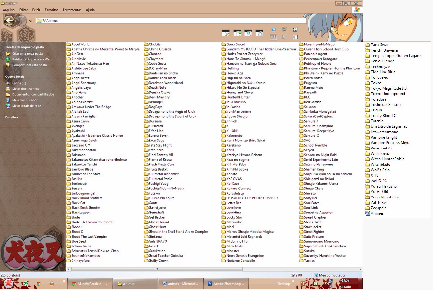Click the greyed Forward navigation button
This screenshot has width=433, height=290.
tap(21, 21)
